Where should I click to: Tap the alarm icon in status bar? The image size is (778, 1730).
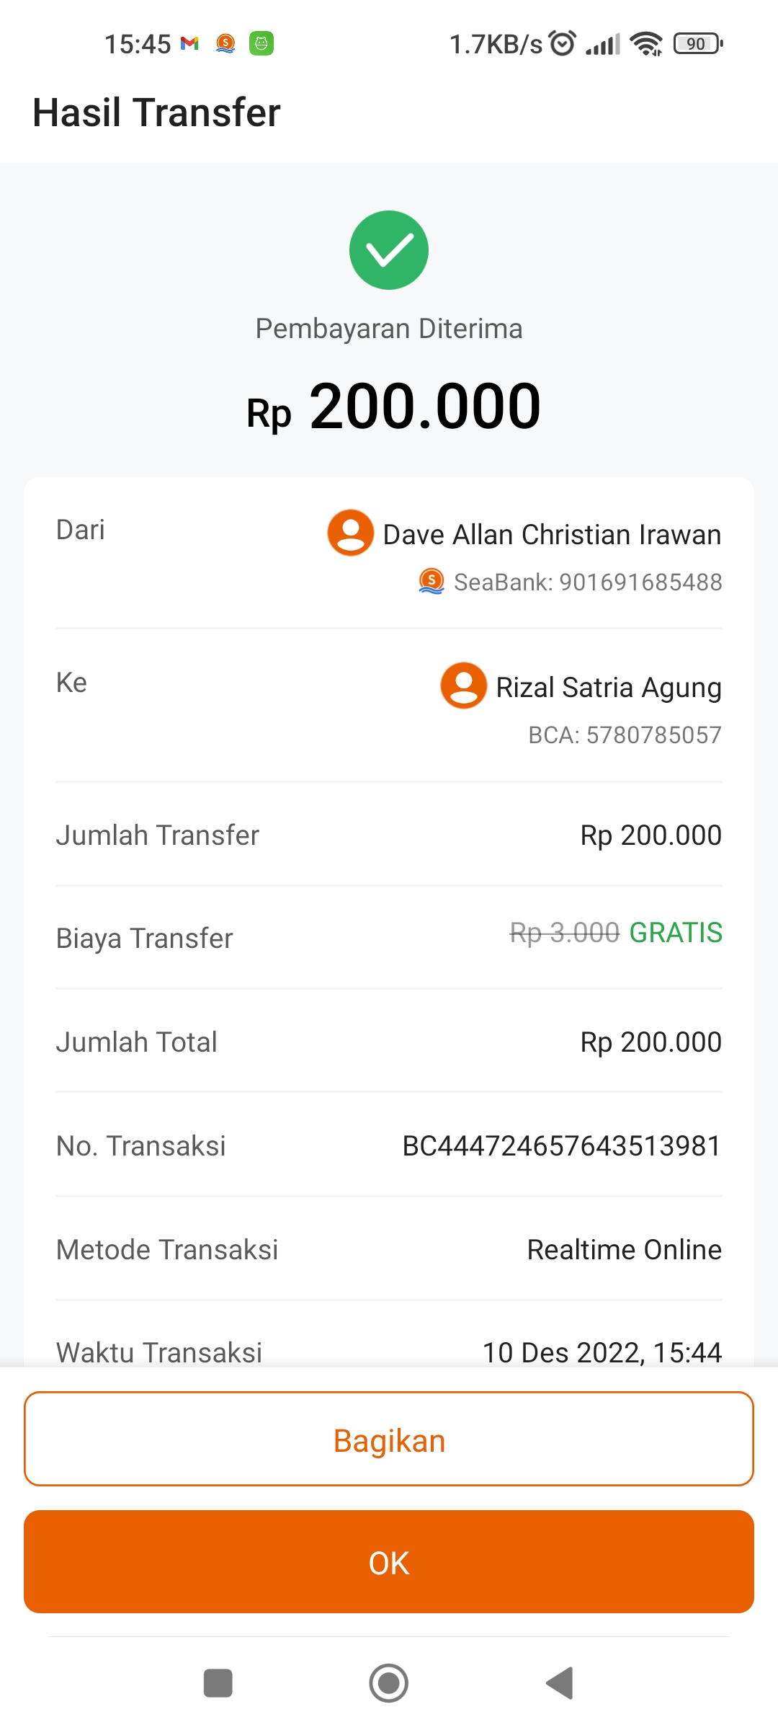coord(563,43)
